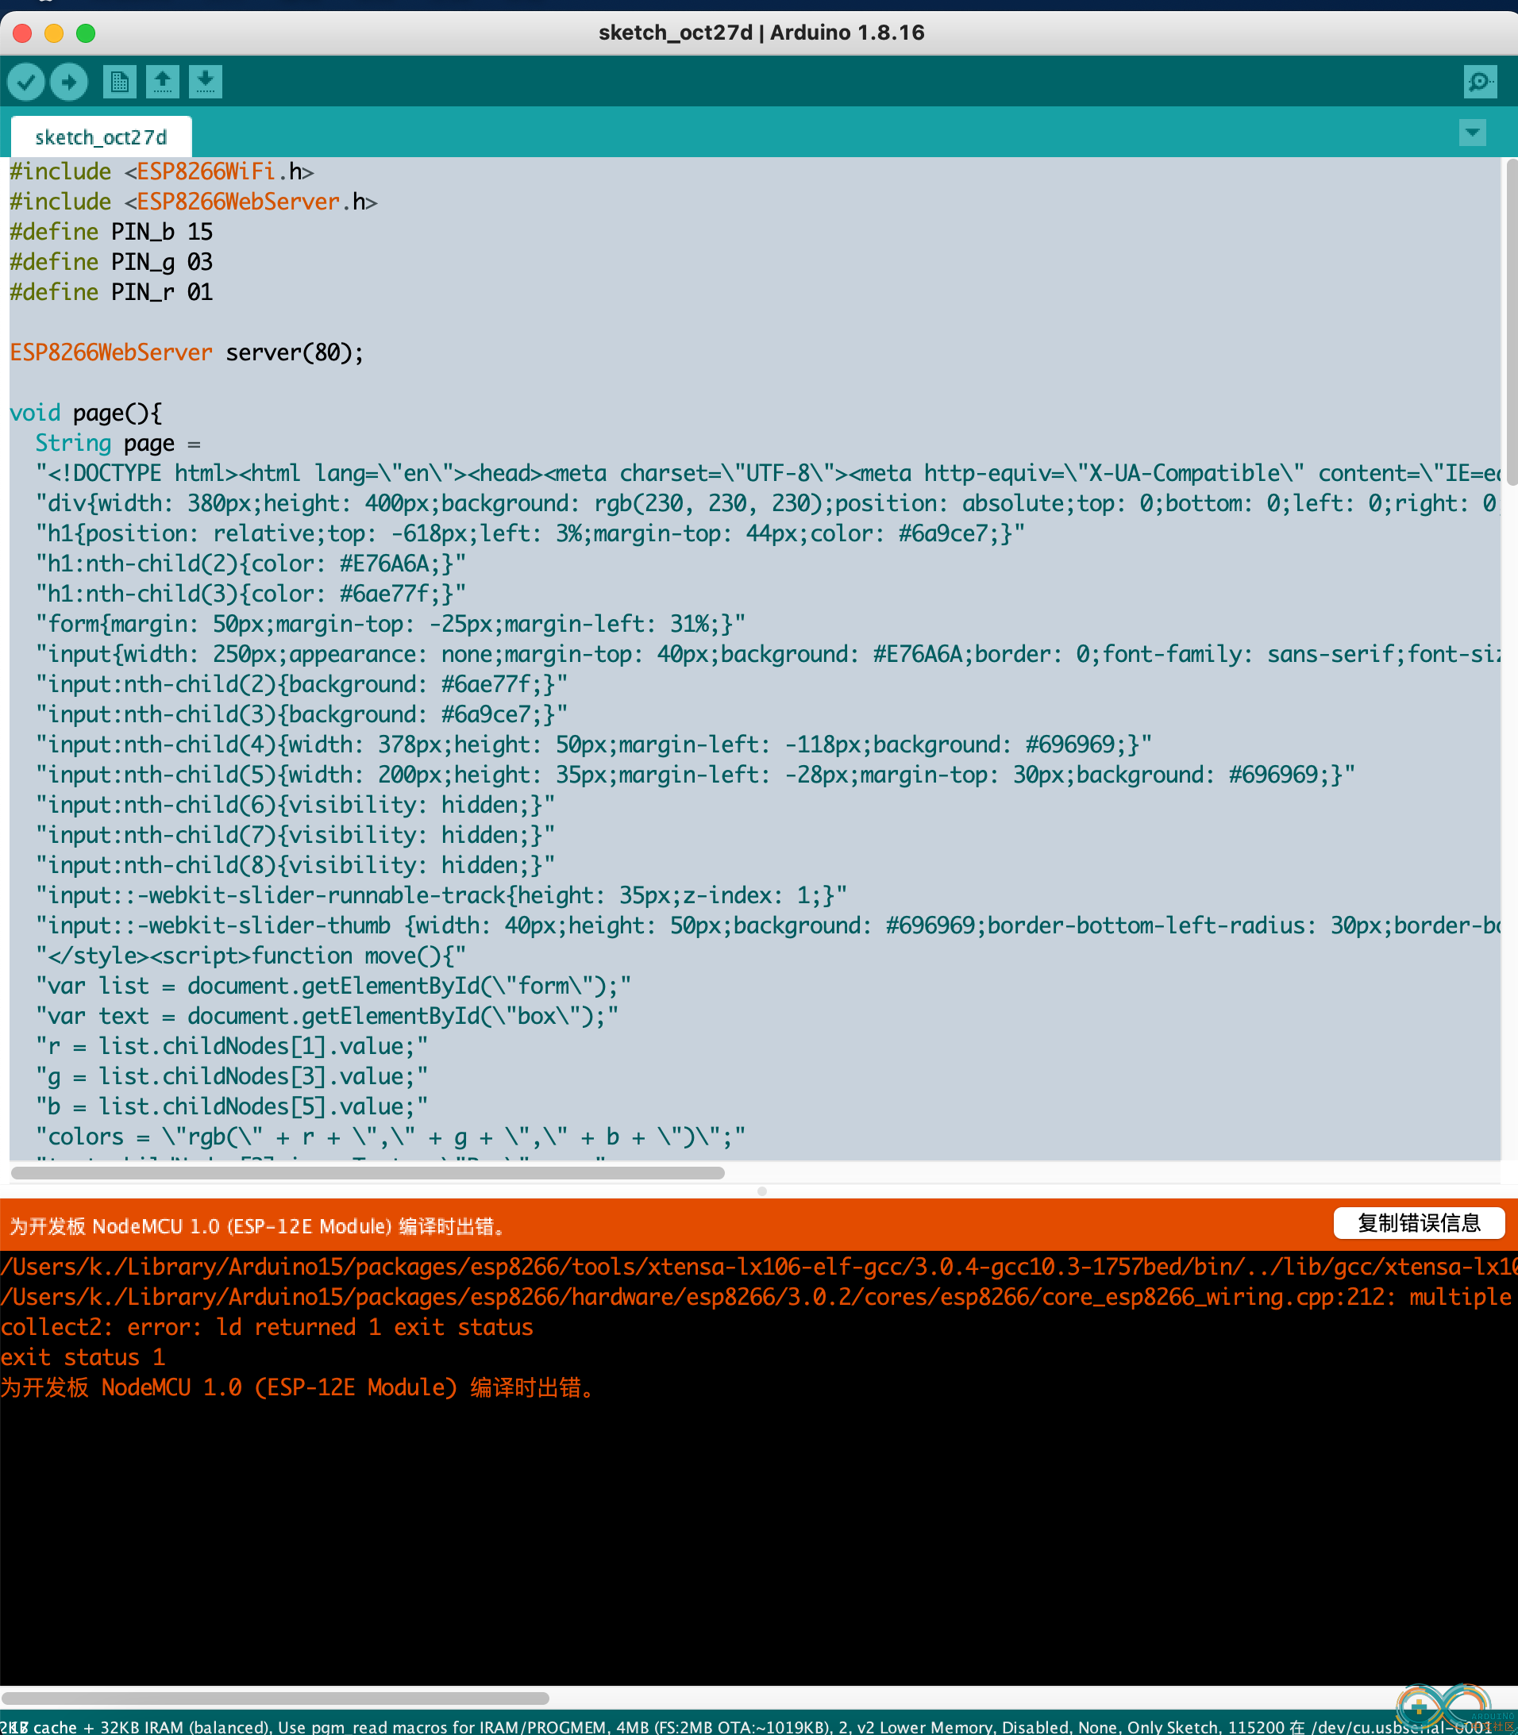Click the red close window button

[23, 33]
